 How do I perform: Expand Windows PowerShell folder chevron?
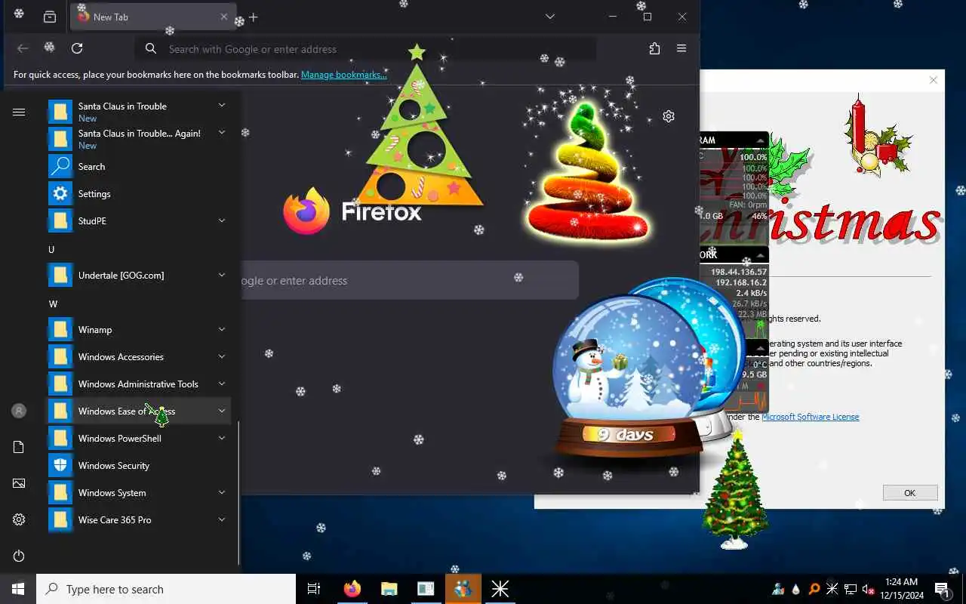222,438
